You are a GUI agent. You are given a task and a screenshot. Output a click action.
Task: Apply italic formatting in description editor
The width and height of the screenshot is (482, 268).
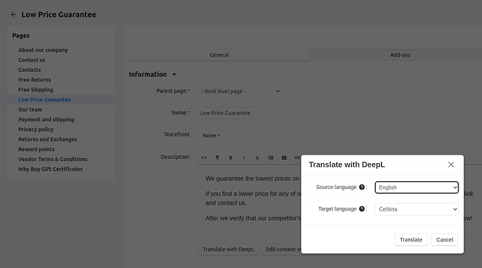244,157
